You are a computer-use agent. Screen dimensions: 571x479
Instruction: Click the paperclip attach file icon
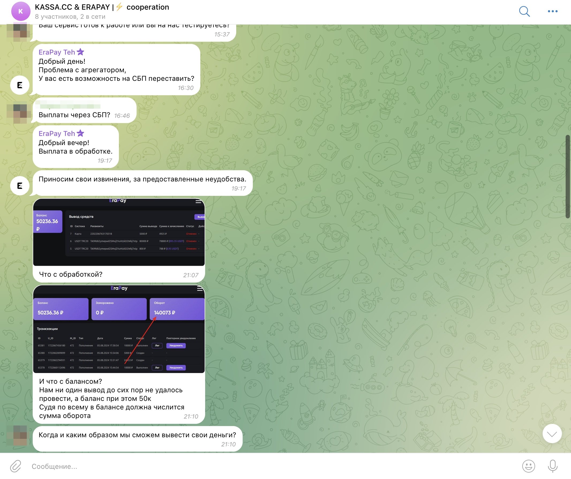(16, 466)
